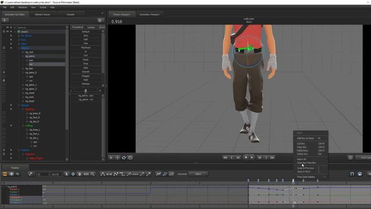Toggle the lock icon on animset1 row
The width and height of the screenshot is (371, 209).
point(4,31)
